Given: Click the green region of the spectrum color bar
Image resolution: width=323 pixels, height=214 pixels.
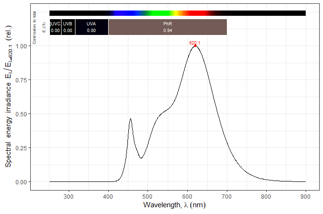Looking at the screenshot, I should coord(156,13).
